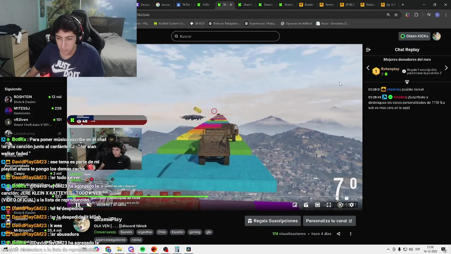
Task: Close the active Kick tab
Action: tap(231, 5)
